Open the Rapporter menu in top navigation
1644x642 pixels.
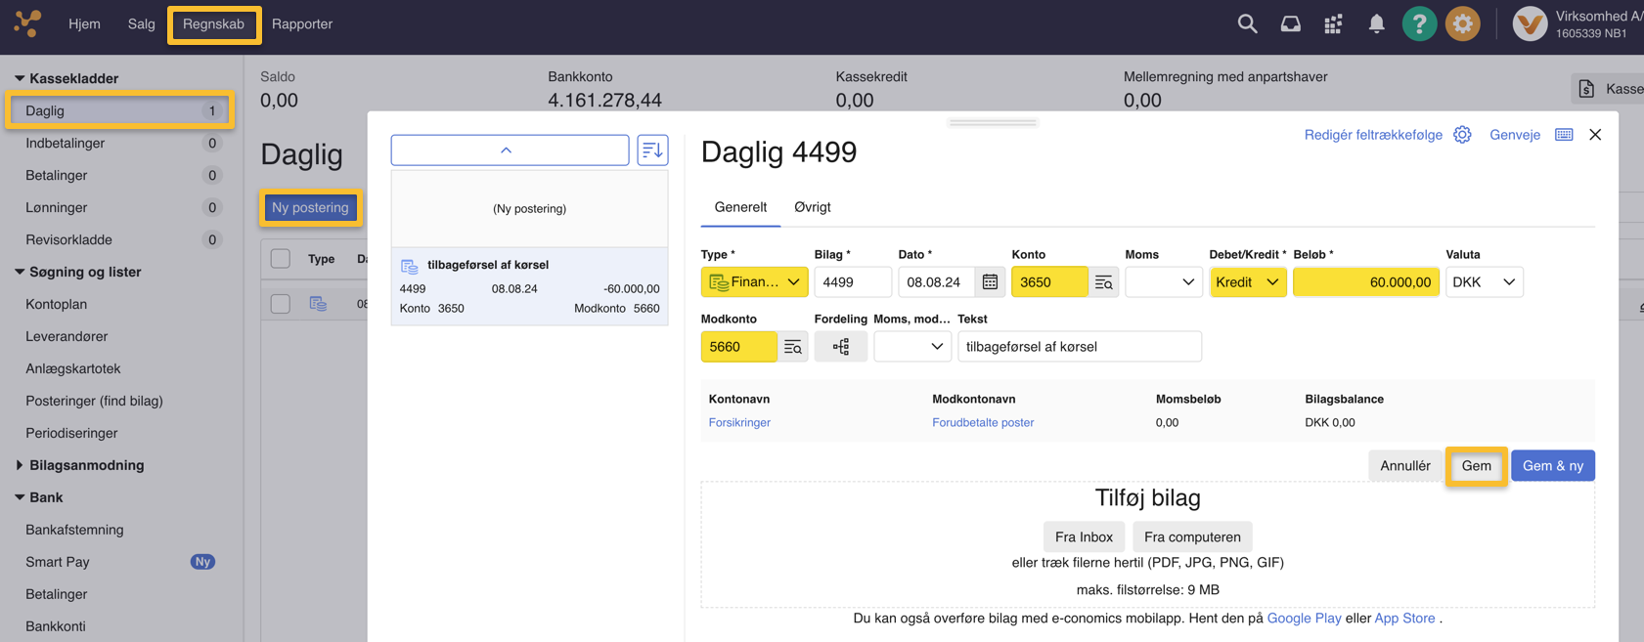click(x=302, y=24)
